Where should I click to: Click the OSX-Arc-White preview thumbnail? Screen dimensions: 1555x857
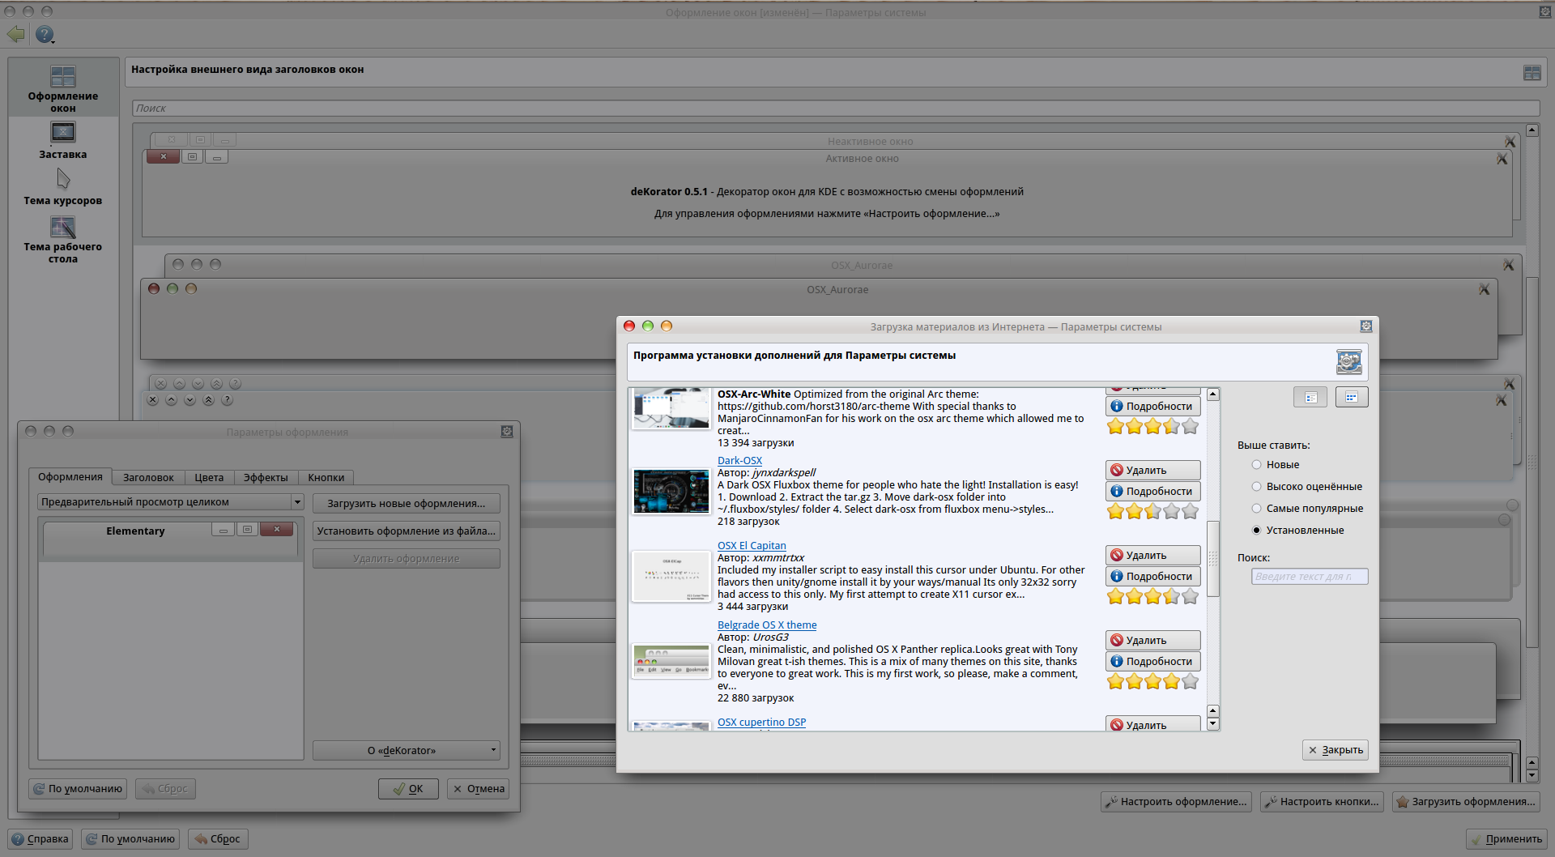pos(671,408)
